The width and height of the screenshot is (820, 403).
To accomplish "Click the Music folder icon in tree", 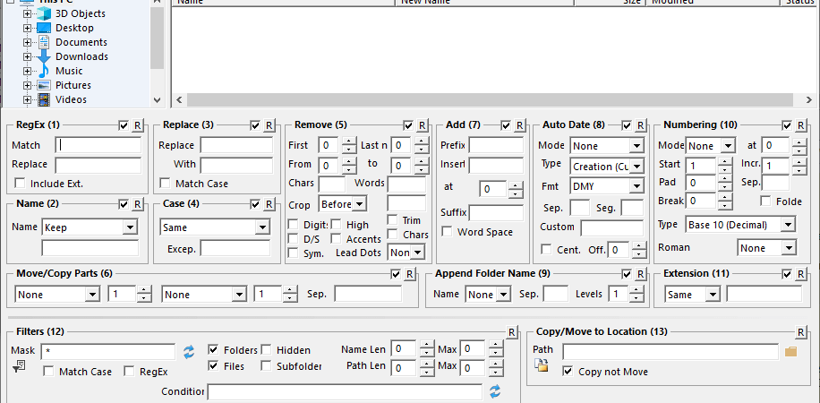I will pyautogui.click(x=44, y=71).
